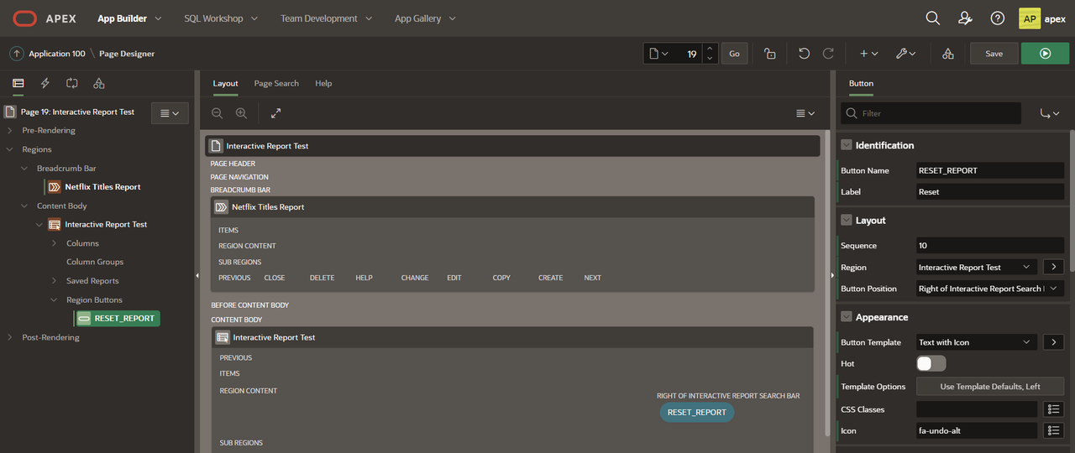Image resolution: width=1075 pixels, height=453 pixels.
Task: Switch to Dynamic Actions lightning tab
Action: pyautogui.click(x=45, y=83)
